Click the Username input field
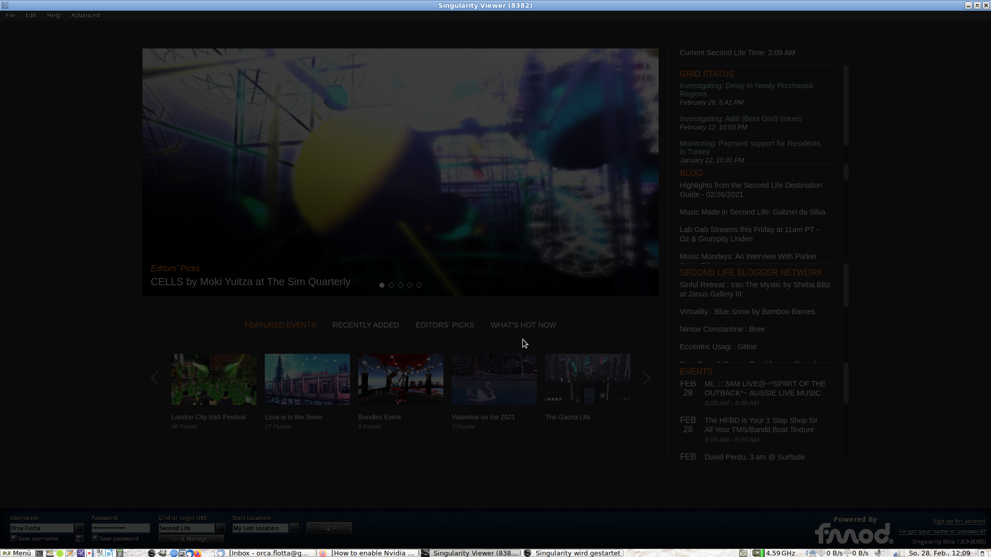991x557 pixels. (x=42, y=528)
